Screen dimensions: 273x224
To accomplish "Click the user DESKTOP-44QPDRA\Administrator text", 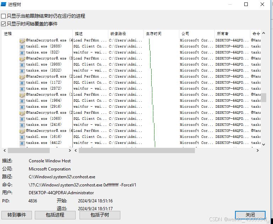I will pyautogui.click(x=61, y=193).
